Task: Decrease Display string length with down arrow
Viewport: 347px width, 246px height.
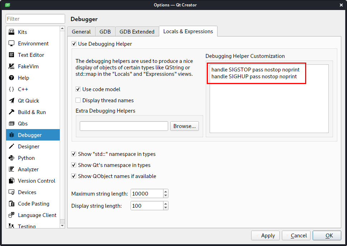Action: coord(166,208)
